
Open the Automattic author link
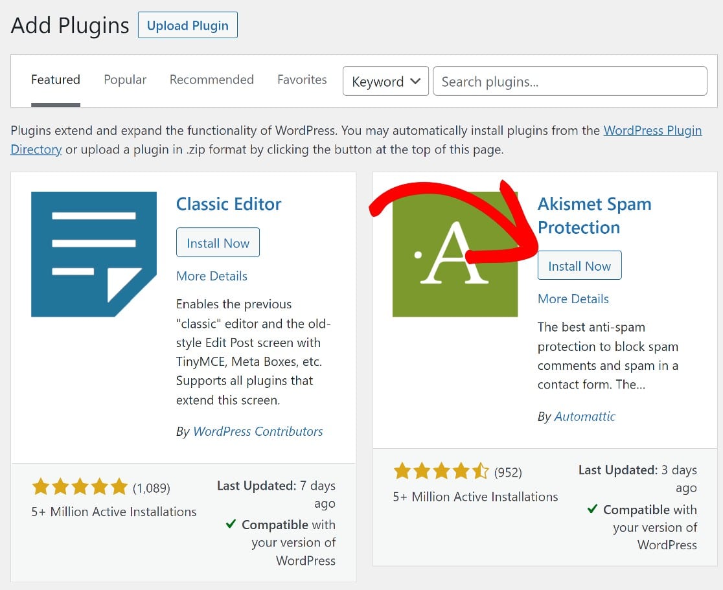pos(584,416)
